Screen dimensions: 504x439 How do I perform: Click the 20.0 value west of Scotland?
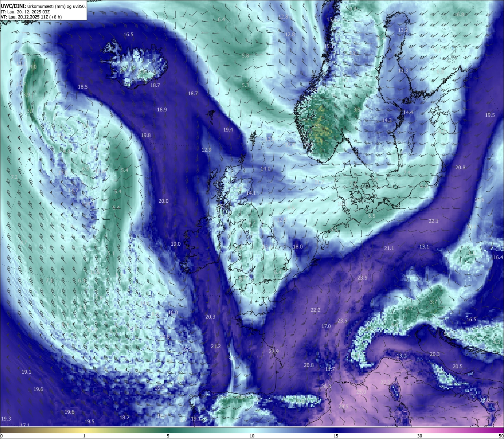coord(163,201)
